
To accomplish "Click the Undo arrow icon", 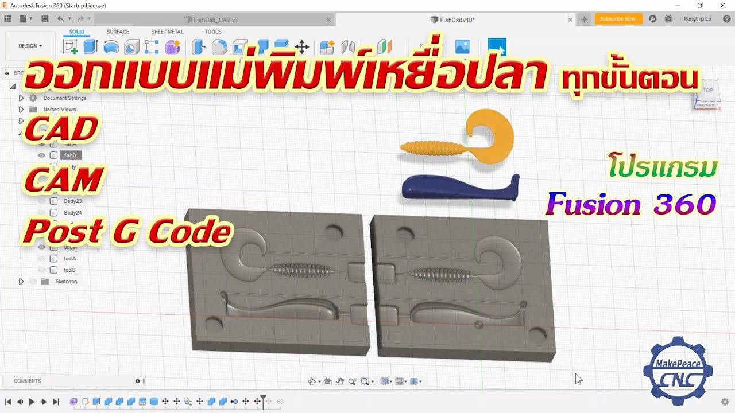I will (60, 19).
